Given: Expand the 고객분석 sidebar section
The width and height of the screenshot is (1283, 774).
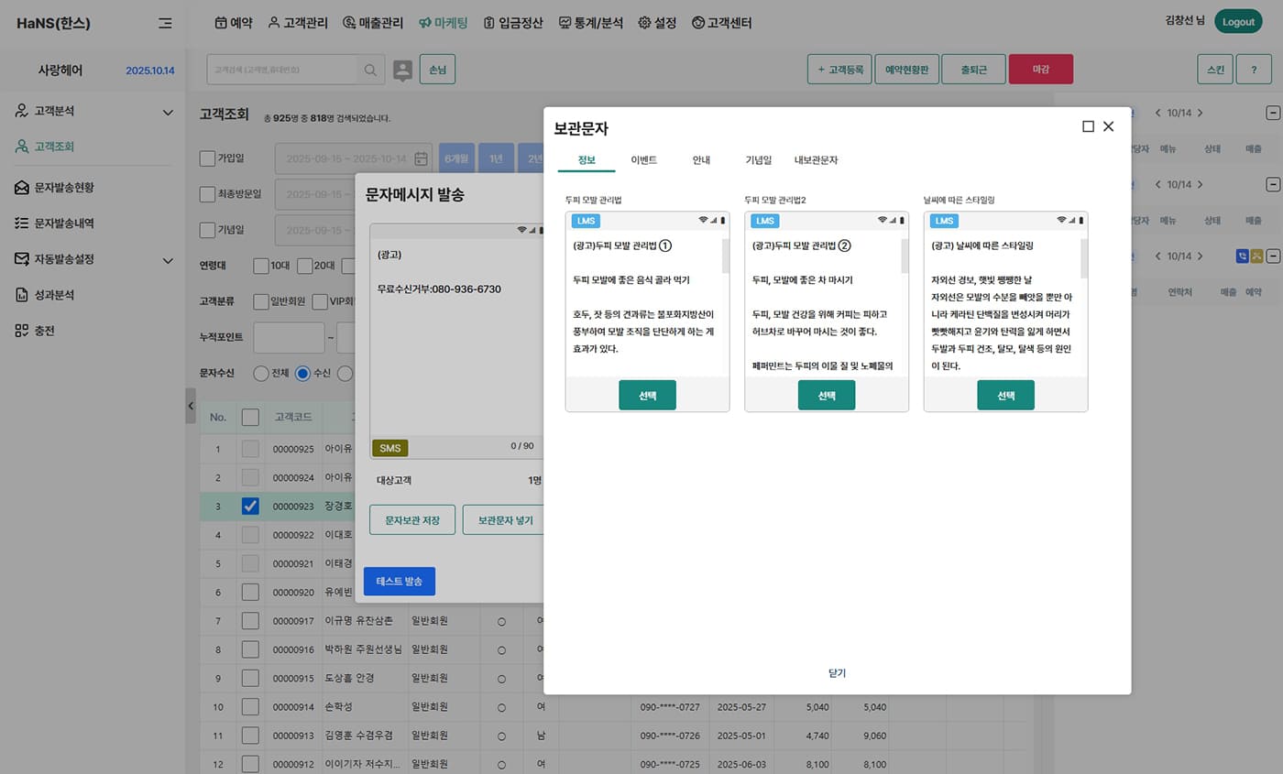Looking at the screenshot, I should pyautogui.click(x=167, y=112).
